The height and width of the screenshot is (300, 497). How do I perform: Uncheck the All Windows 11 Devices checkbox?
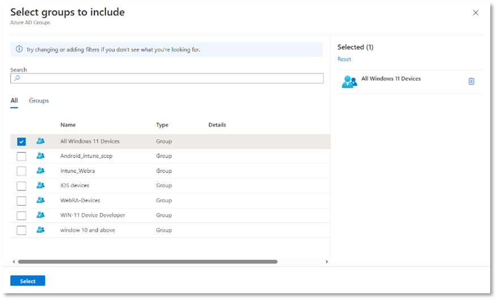coord(22,142)
